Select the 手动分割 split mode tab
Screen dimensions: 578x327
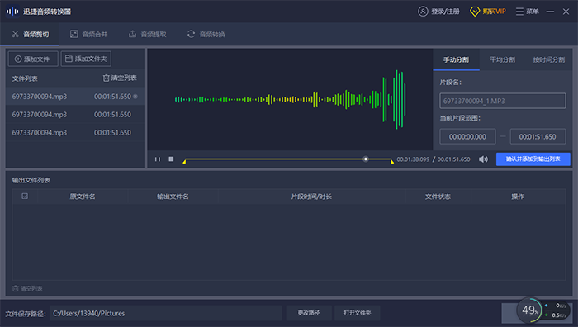[x=456, y=59]
